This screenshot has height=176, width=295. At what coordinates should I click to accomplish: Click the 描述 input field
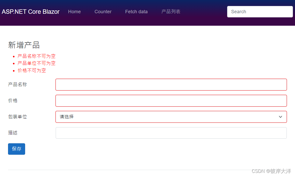(171, 133)
